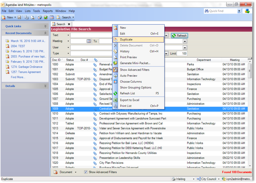This screenshot has width=256, height=183.
Task: Select row 1014 Petition from William and Janet
Action: [x=149, y=133]
